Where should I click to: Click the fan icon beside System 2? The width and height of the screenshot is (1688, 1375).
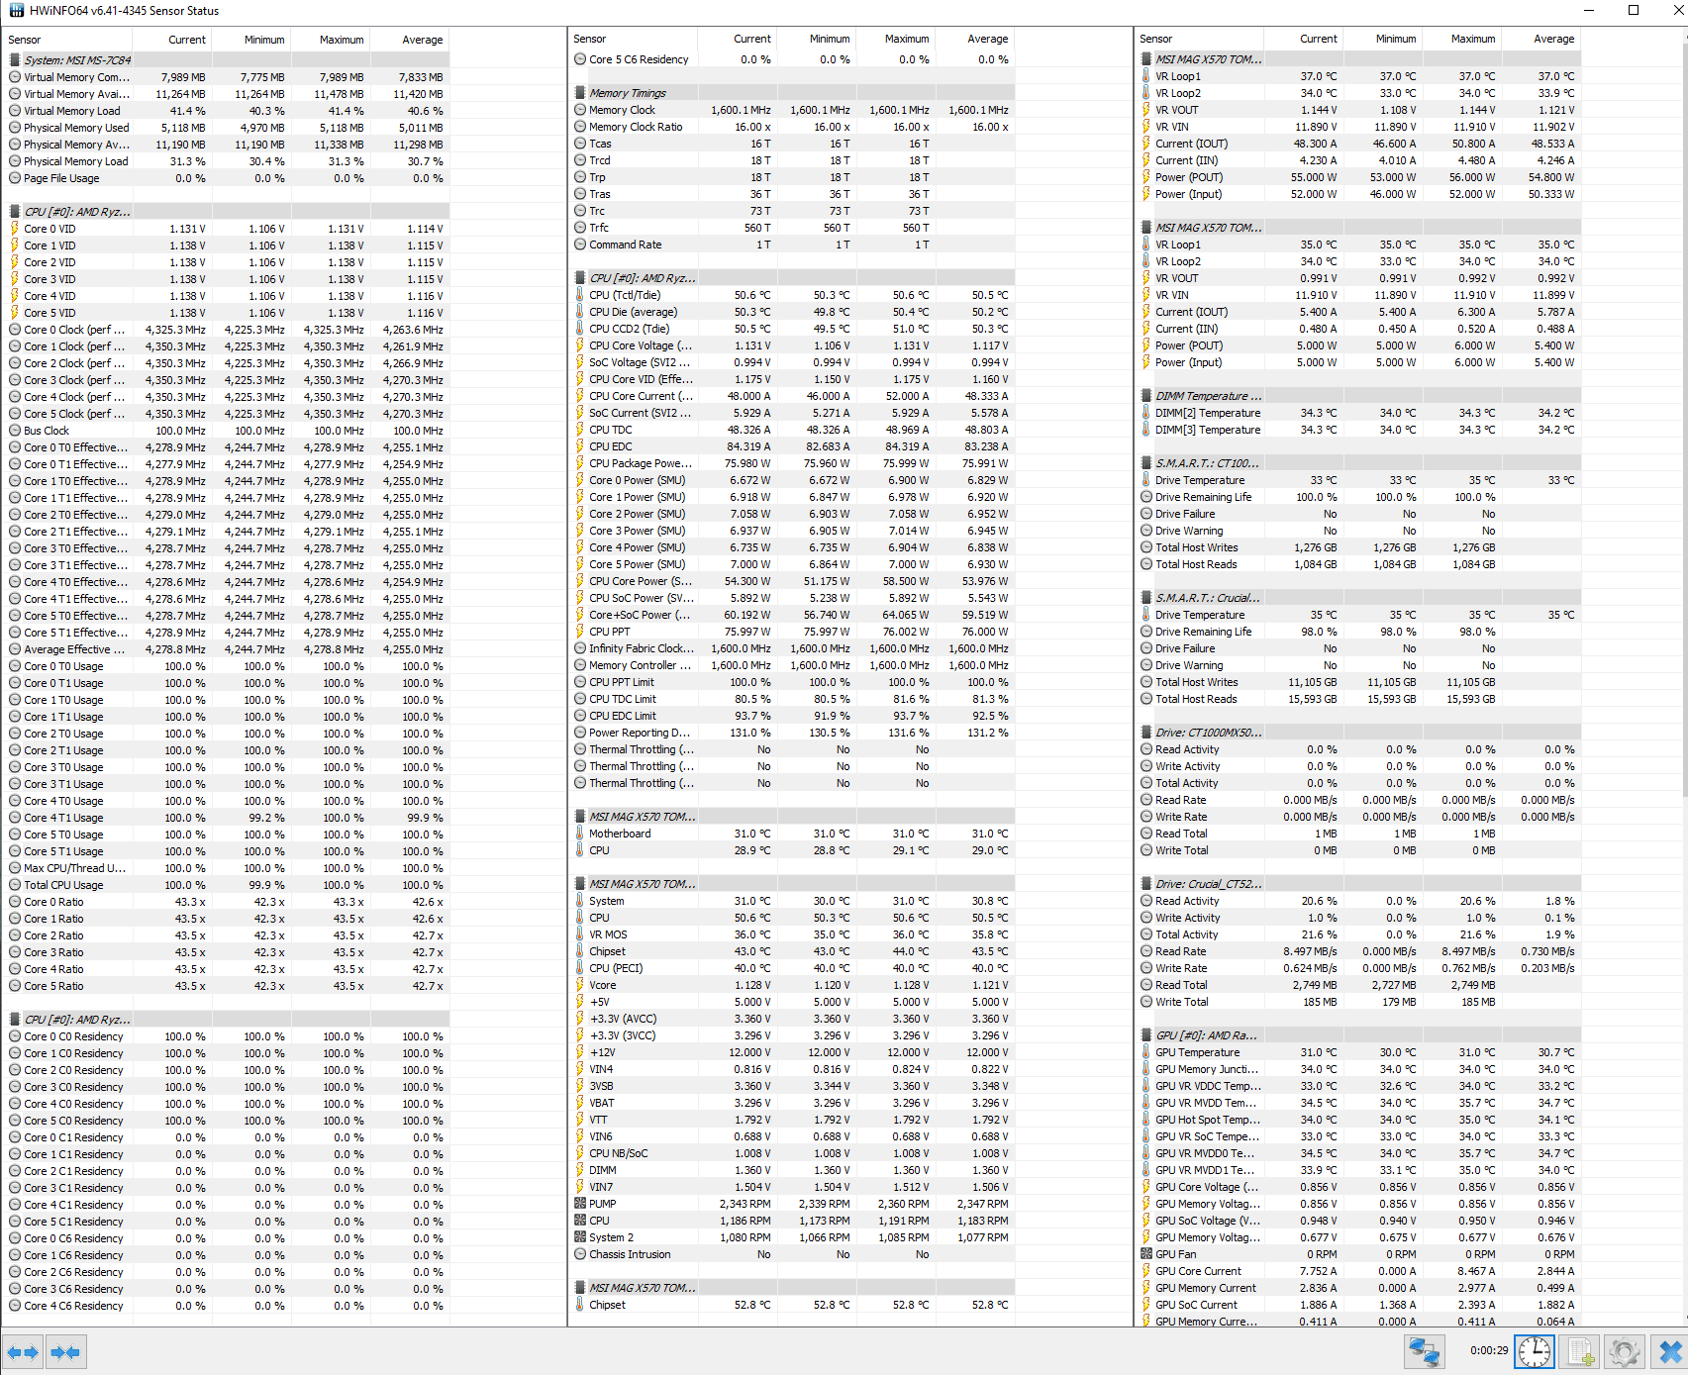click(x=580, y=1237)
